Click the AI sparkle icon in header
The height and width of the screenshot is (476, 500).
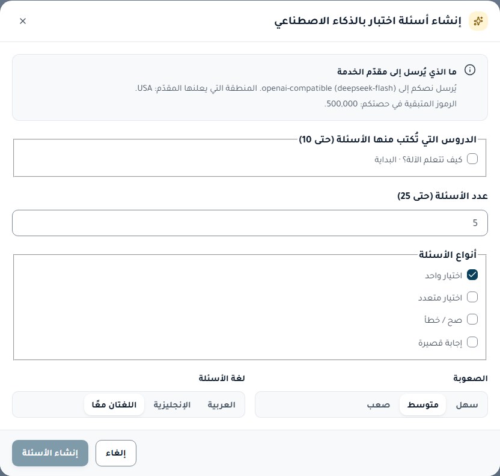[x=478, y=21]
